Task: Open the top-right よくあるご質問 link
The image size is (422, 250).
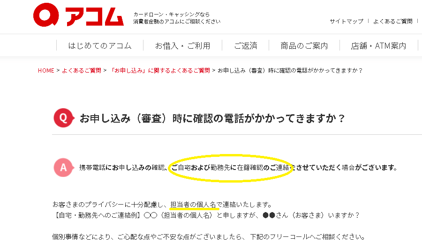Action: pyautogui.click(x=392, y=21)
